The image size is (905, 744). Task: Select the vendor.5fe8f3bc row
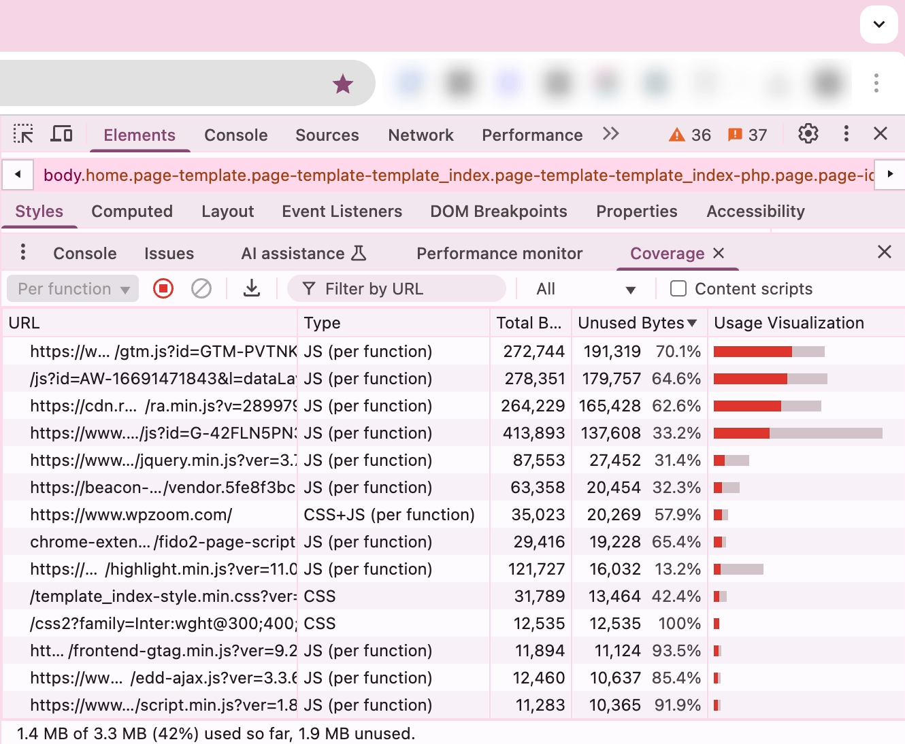(454, 488)
